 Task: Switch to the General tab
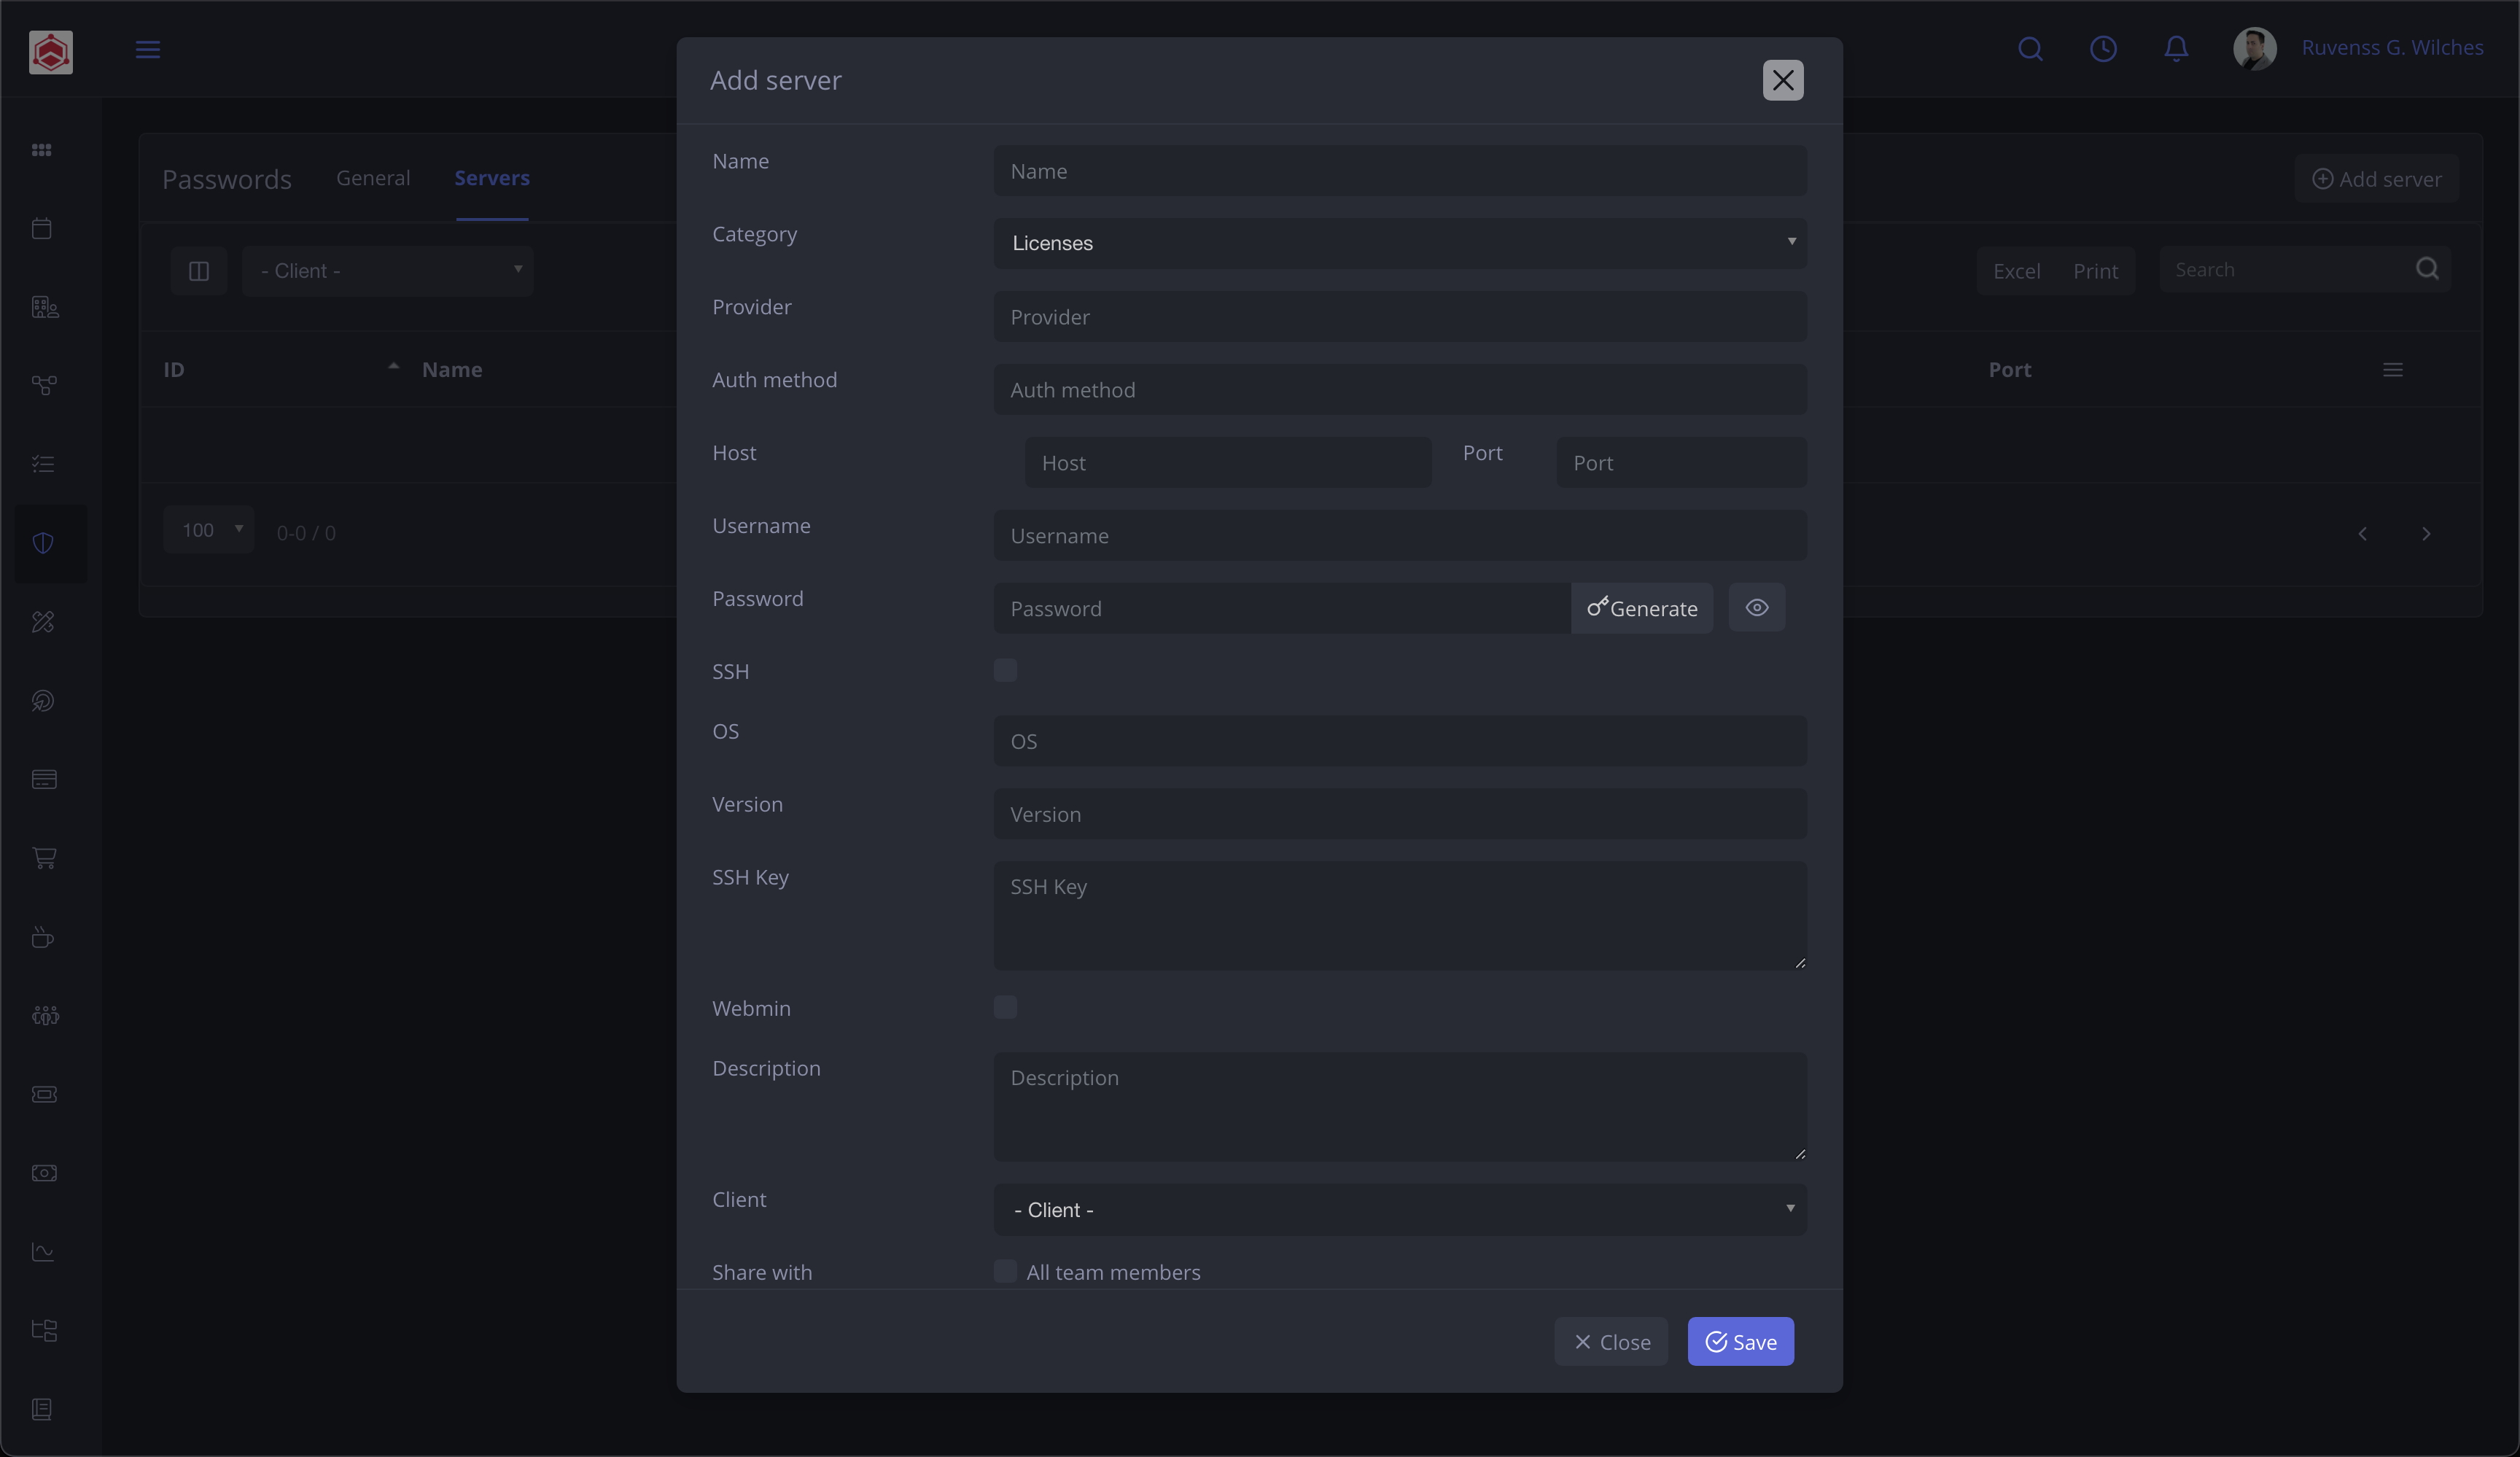pyautogui.click(x=373, y=178)
